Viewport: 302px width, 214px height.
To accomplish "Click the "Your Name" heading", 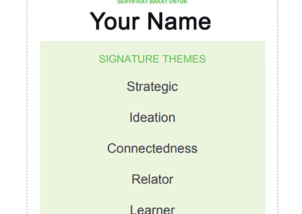I will pos(150,21).
